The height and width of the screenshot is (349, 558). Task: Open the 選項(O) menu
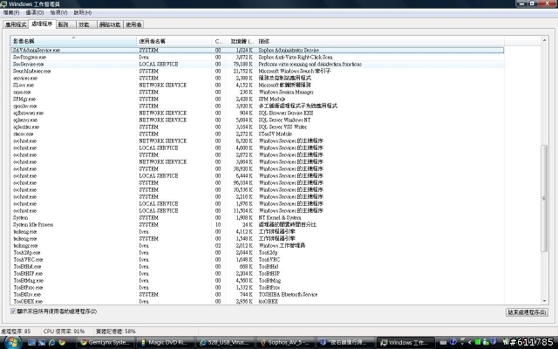35,12
